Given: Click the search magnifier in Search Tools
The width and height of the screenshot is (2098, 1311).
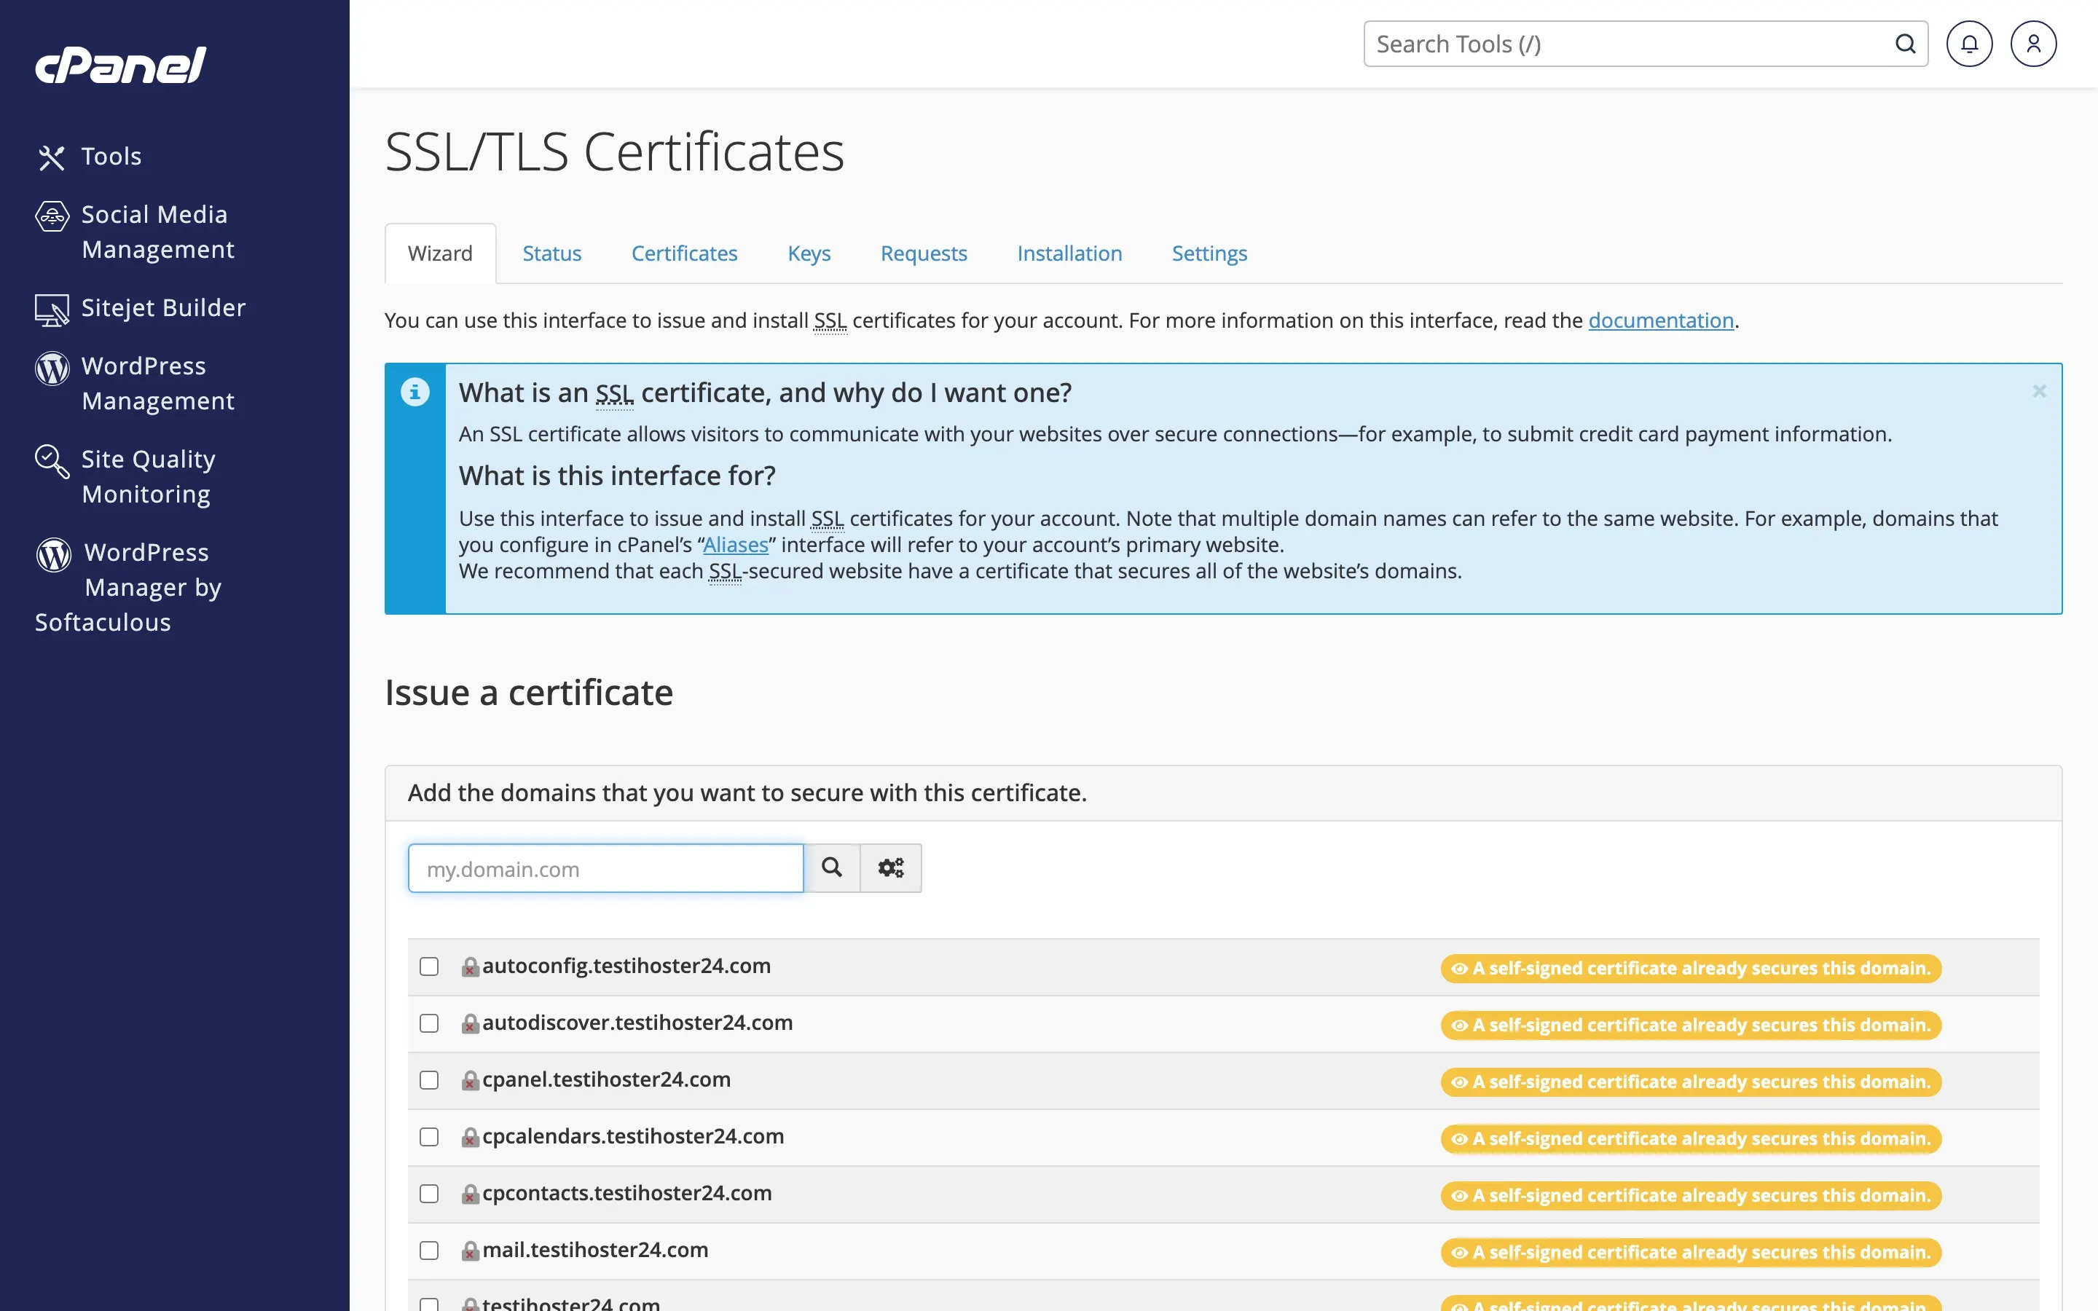Looking at the screenshot, I should [1905, 44].
